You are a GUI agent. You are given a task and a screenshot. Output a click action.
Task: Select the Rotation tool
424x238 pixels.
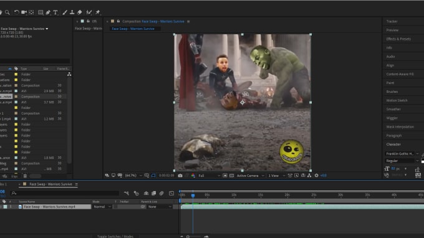(x=16, y=12)
